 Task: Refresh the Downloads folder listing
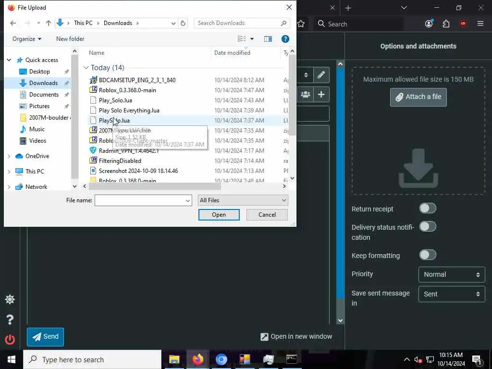coord(183,23)
